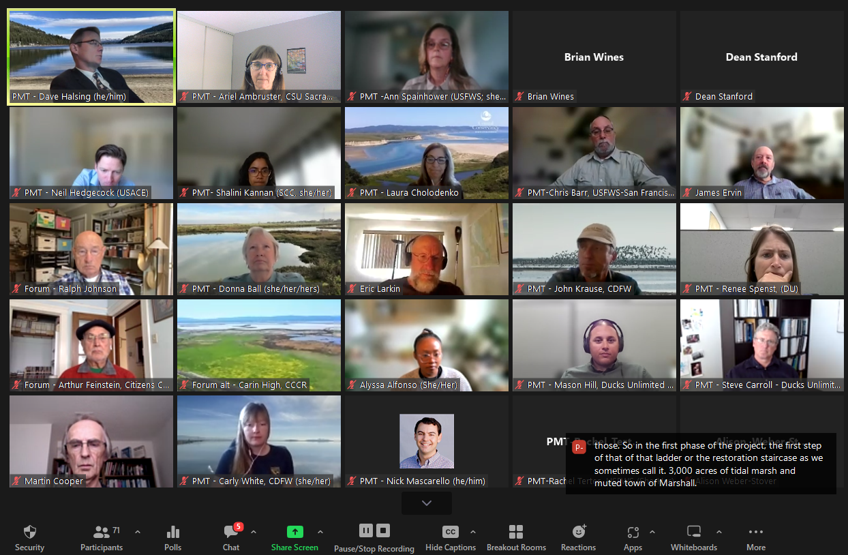Select Mason Hill's video tile
The width and height of the screenshot is (848, 555).
tap(594, 346)
